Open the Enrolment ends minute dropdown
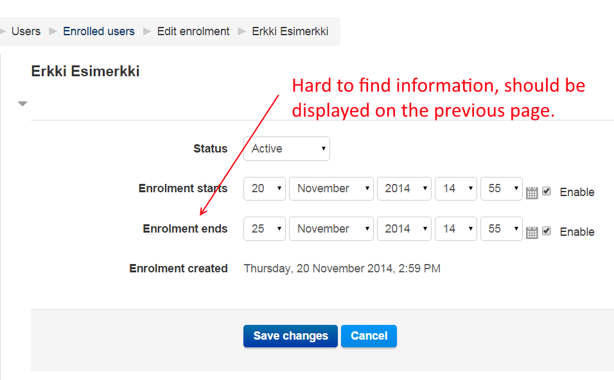 (x=501, y=229)
